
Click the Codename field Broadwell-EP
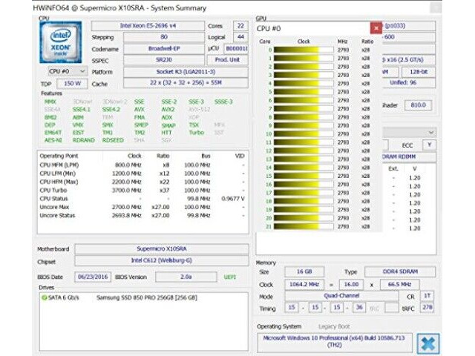[x=164, y=48]
